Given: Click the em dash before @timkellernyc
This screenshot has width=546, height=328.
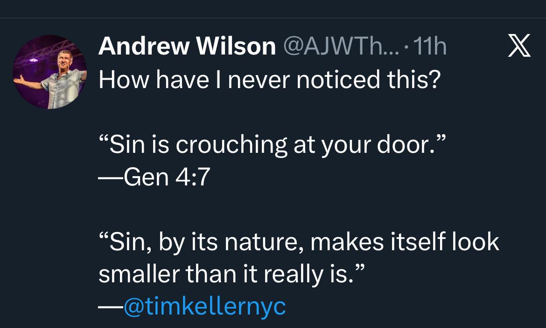Looking at the screenshot, I should point(110,307).
